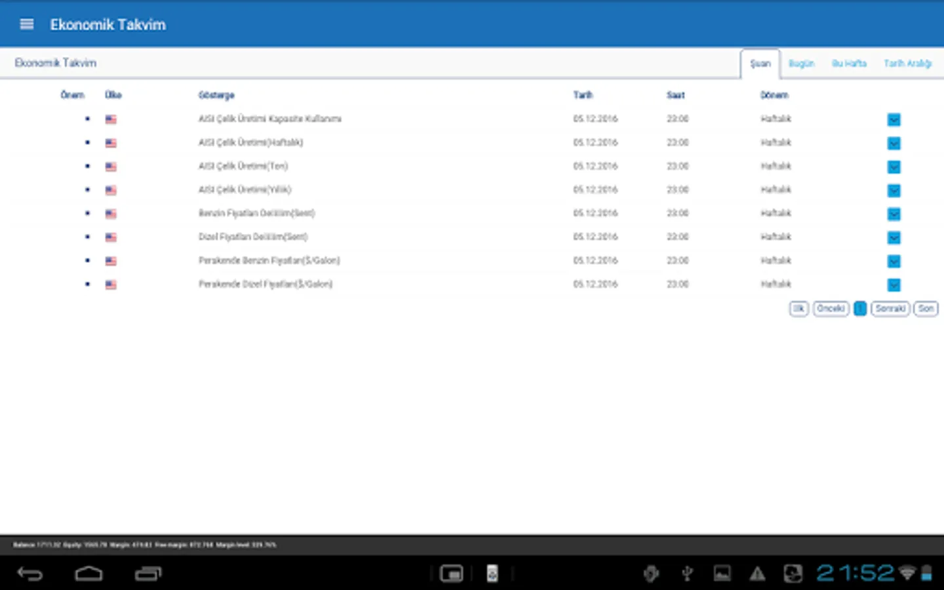The image size is (944, 590).
Task: Select the Benzin Fiyatları (Sent) indicator name
Action: 257,213
